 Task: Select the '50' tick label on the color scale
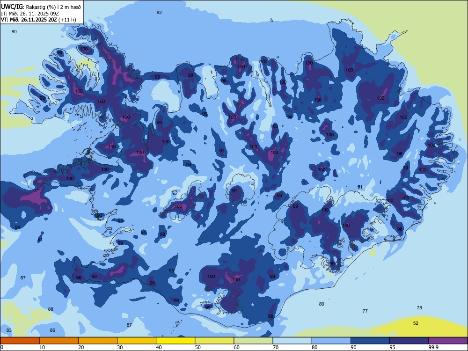198,347
